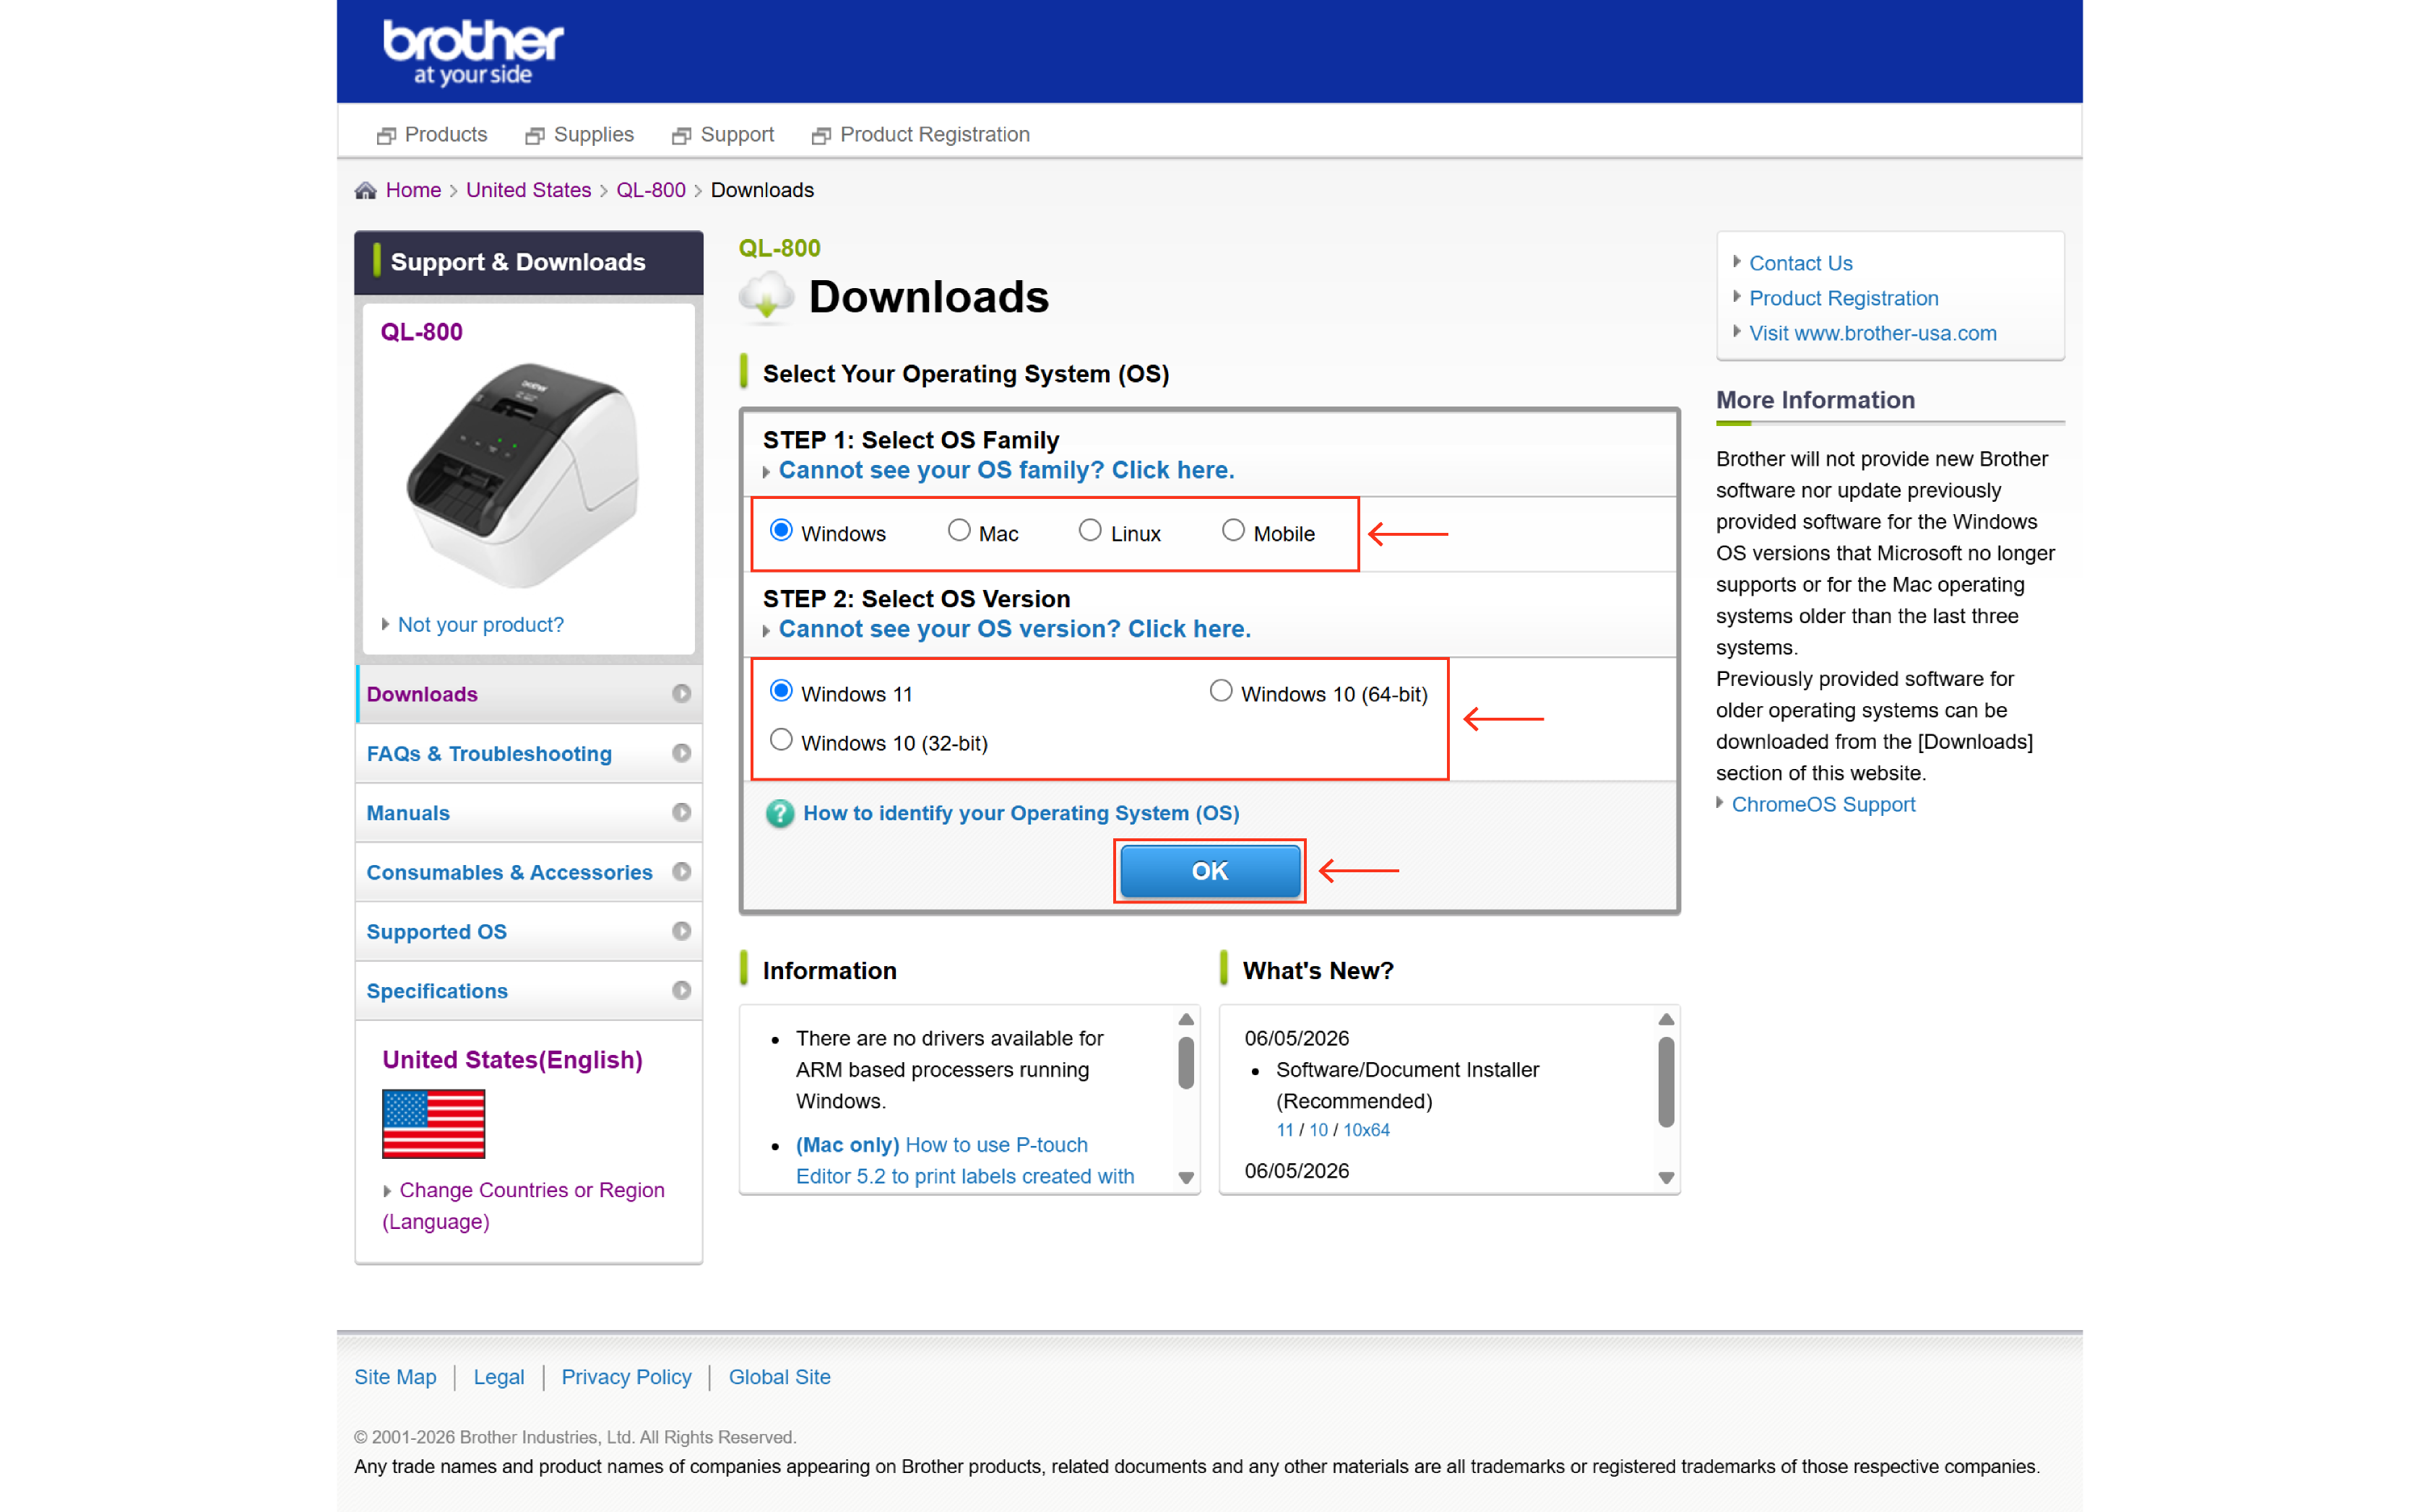Click the Brother at your side logo
The height and width of the screenshot is (1512, 2420).
[x=473, y=53]
